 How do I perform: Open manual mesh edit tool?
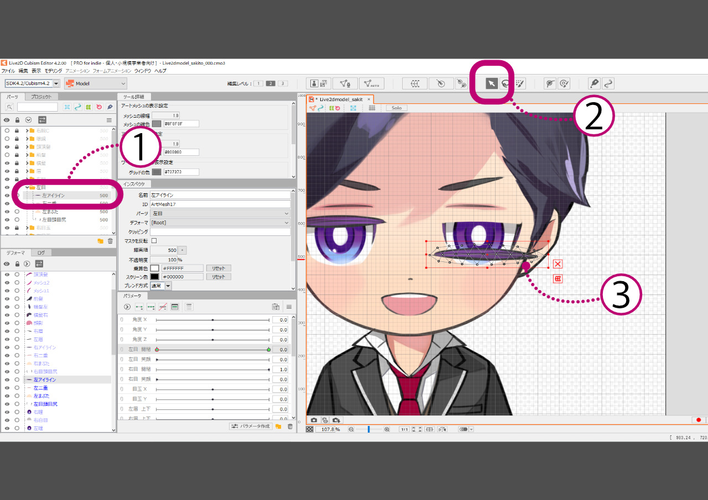point(345,83)
